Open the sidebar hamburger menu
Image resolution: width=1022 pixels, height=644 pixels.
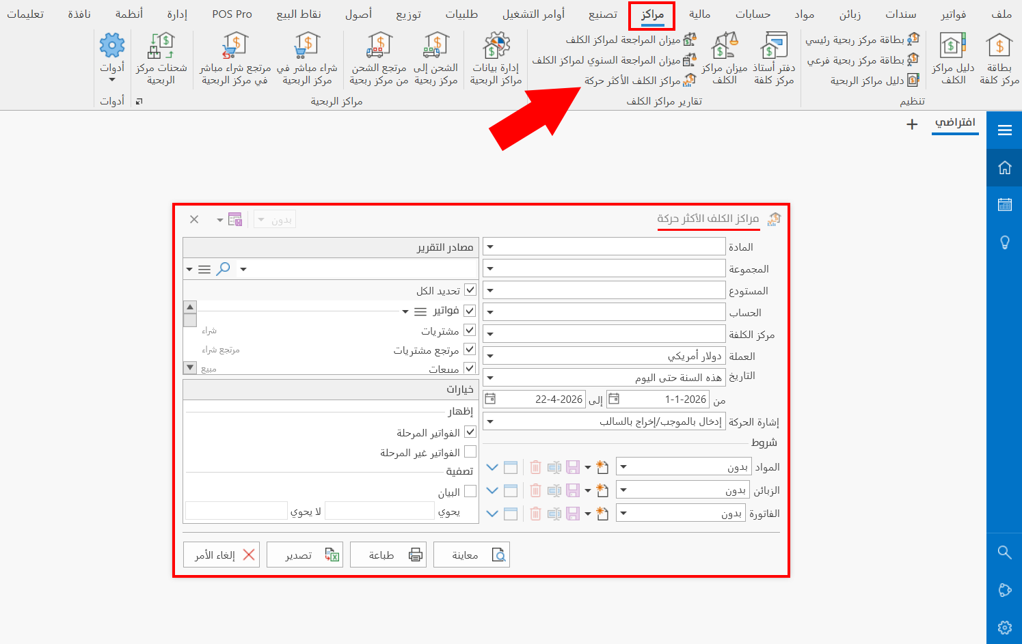pyautogui.click(x=1004, y=130)
